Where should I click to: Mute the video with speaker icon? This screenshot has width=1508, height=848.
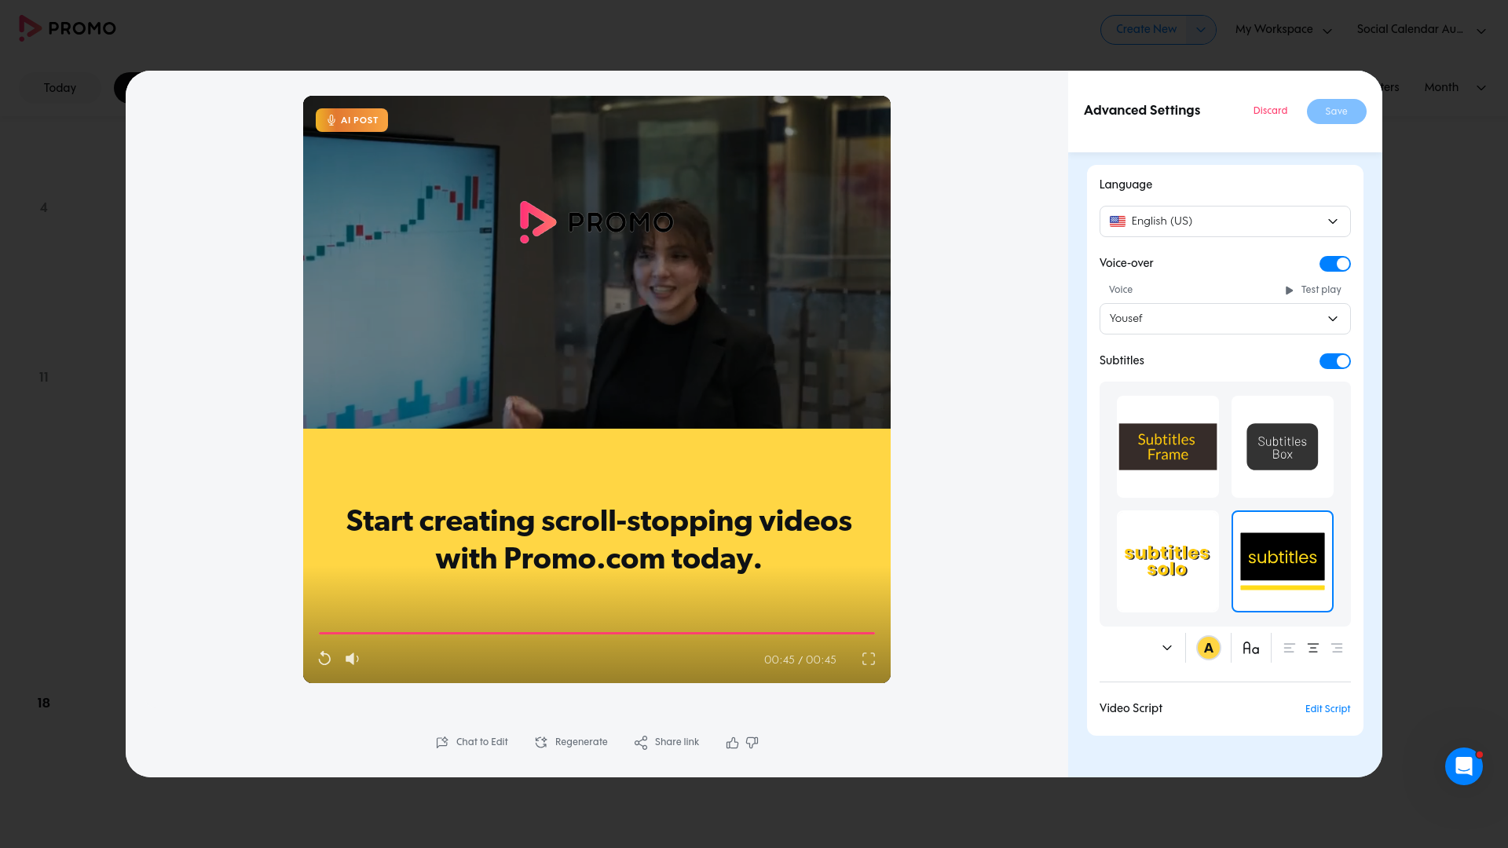352,659
